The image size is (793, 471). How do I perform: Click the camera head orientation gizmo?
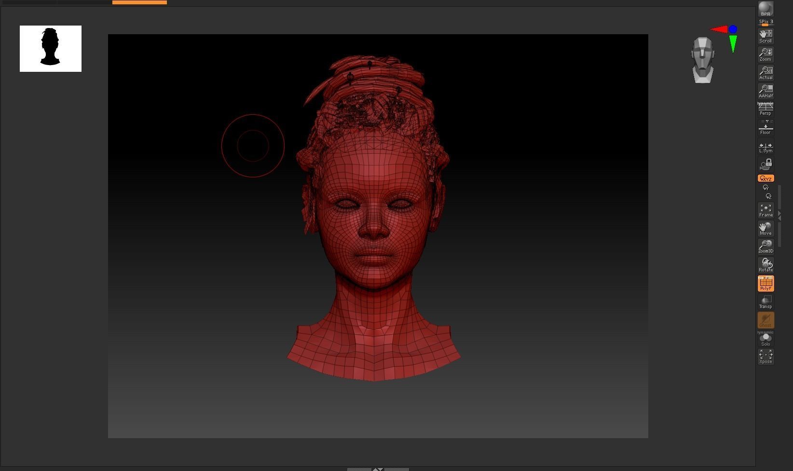703,60
